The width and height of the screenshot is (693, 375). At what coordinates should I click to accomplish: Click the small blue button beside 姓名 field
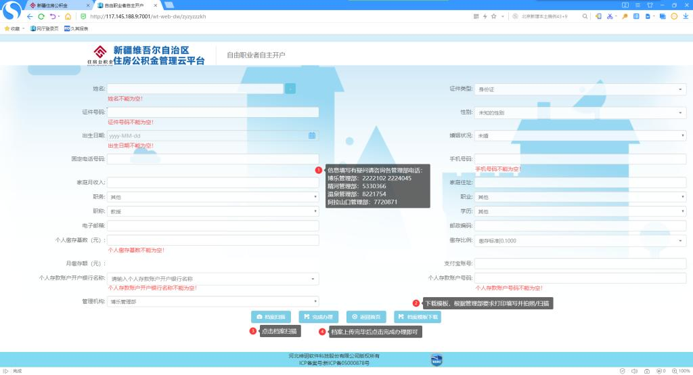(x=290, y=89)
